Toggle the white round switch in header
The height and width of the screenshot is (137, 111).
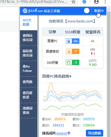(87, 11)
